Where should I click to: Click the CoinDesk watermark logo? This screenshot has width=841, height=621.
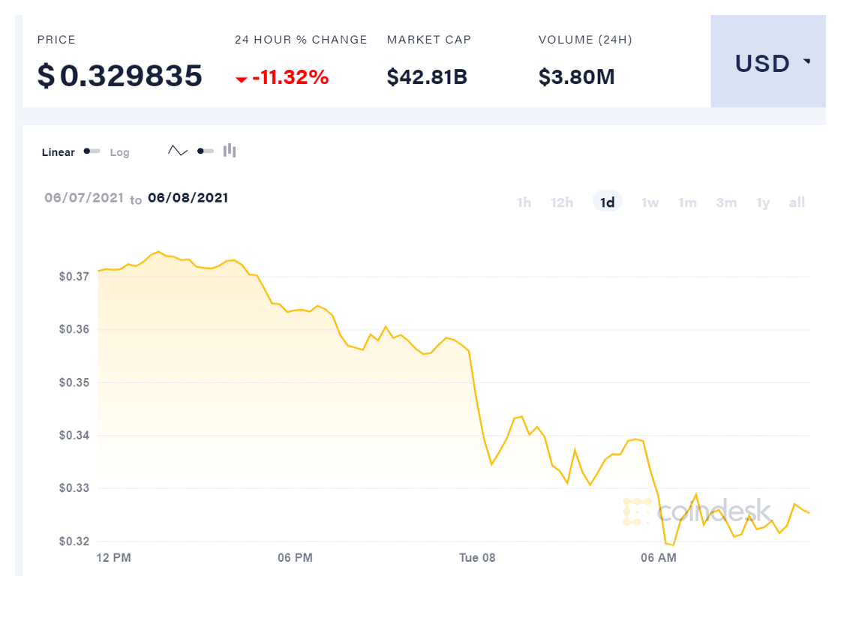(x=697, y=511)
